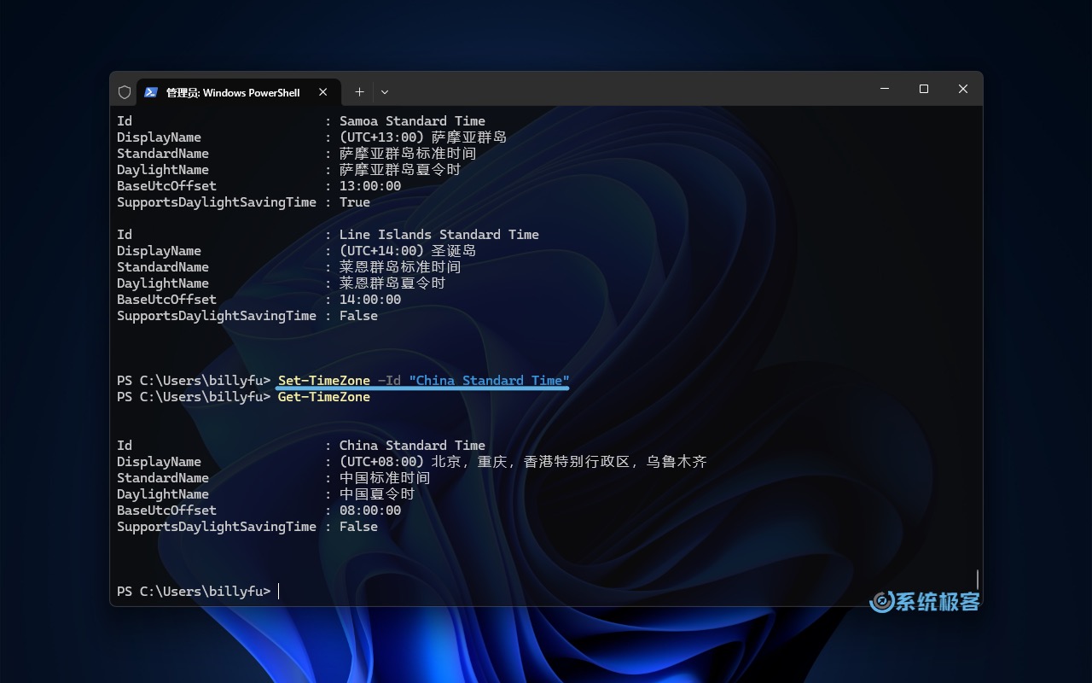Select the 管理员: Windows PowerShell tab
This screenshot has width=1092, height=683.
pos(232,92)
